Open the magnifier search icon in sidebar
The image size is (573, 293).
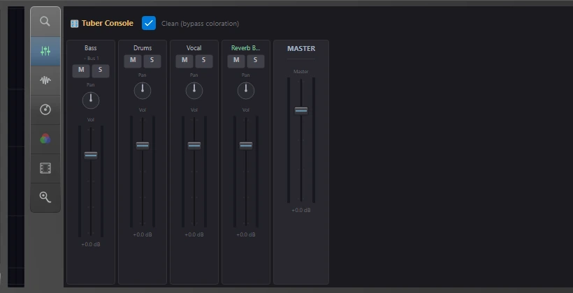[x=45, y=22]
